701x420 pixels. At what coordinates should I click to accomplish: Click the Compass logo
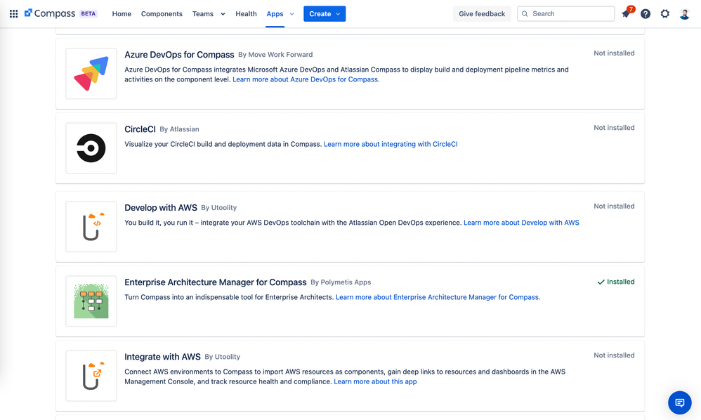coord(50,13)
